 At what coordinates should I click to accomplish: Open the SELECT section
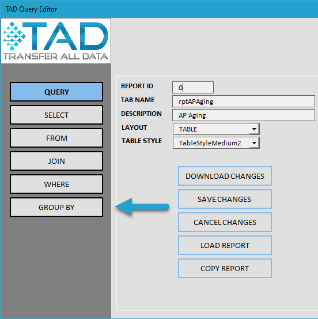pos(56,115)
